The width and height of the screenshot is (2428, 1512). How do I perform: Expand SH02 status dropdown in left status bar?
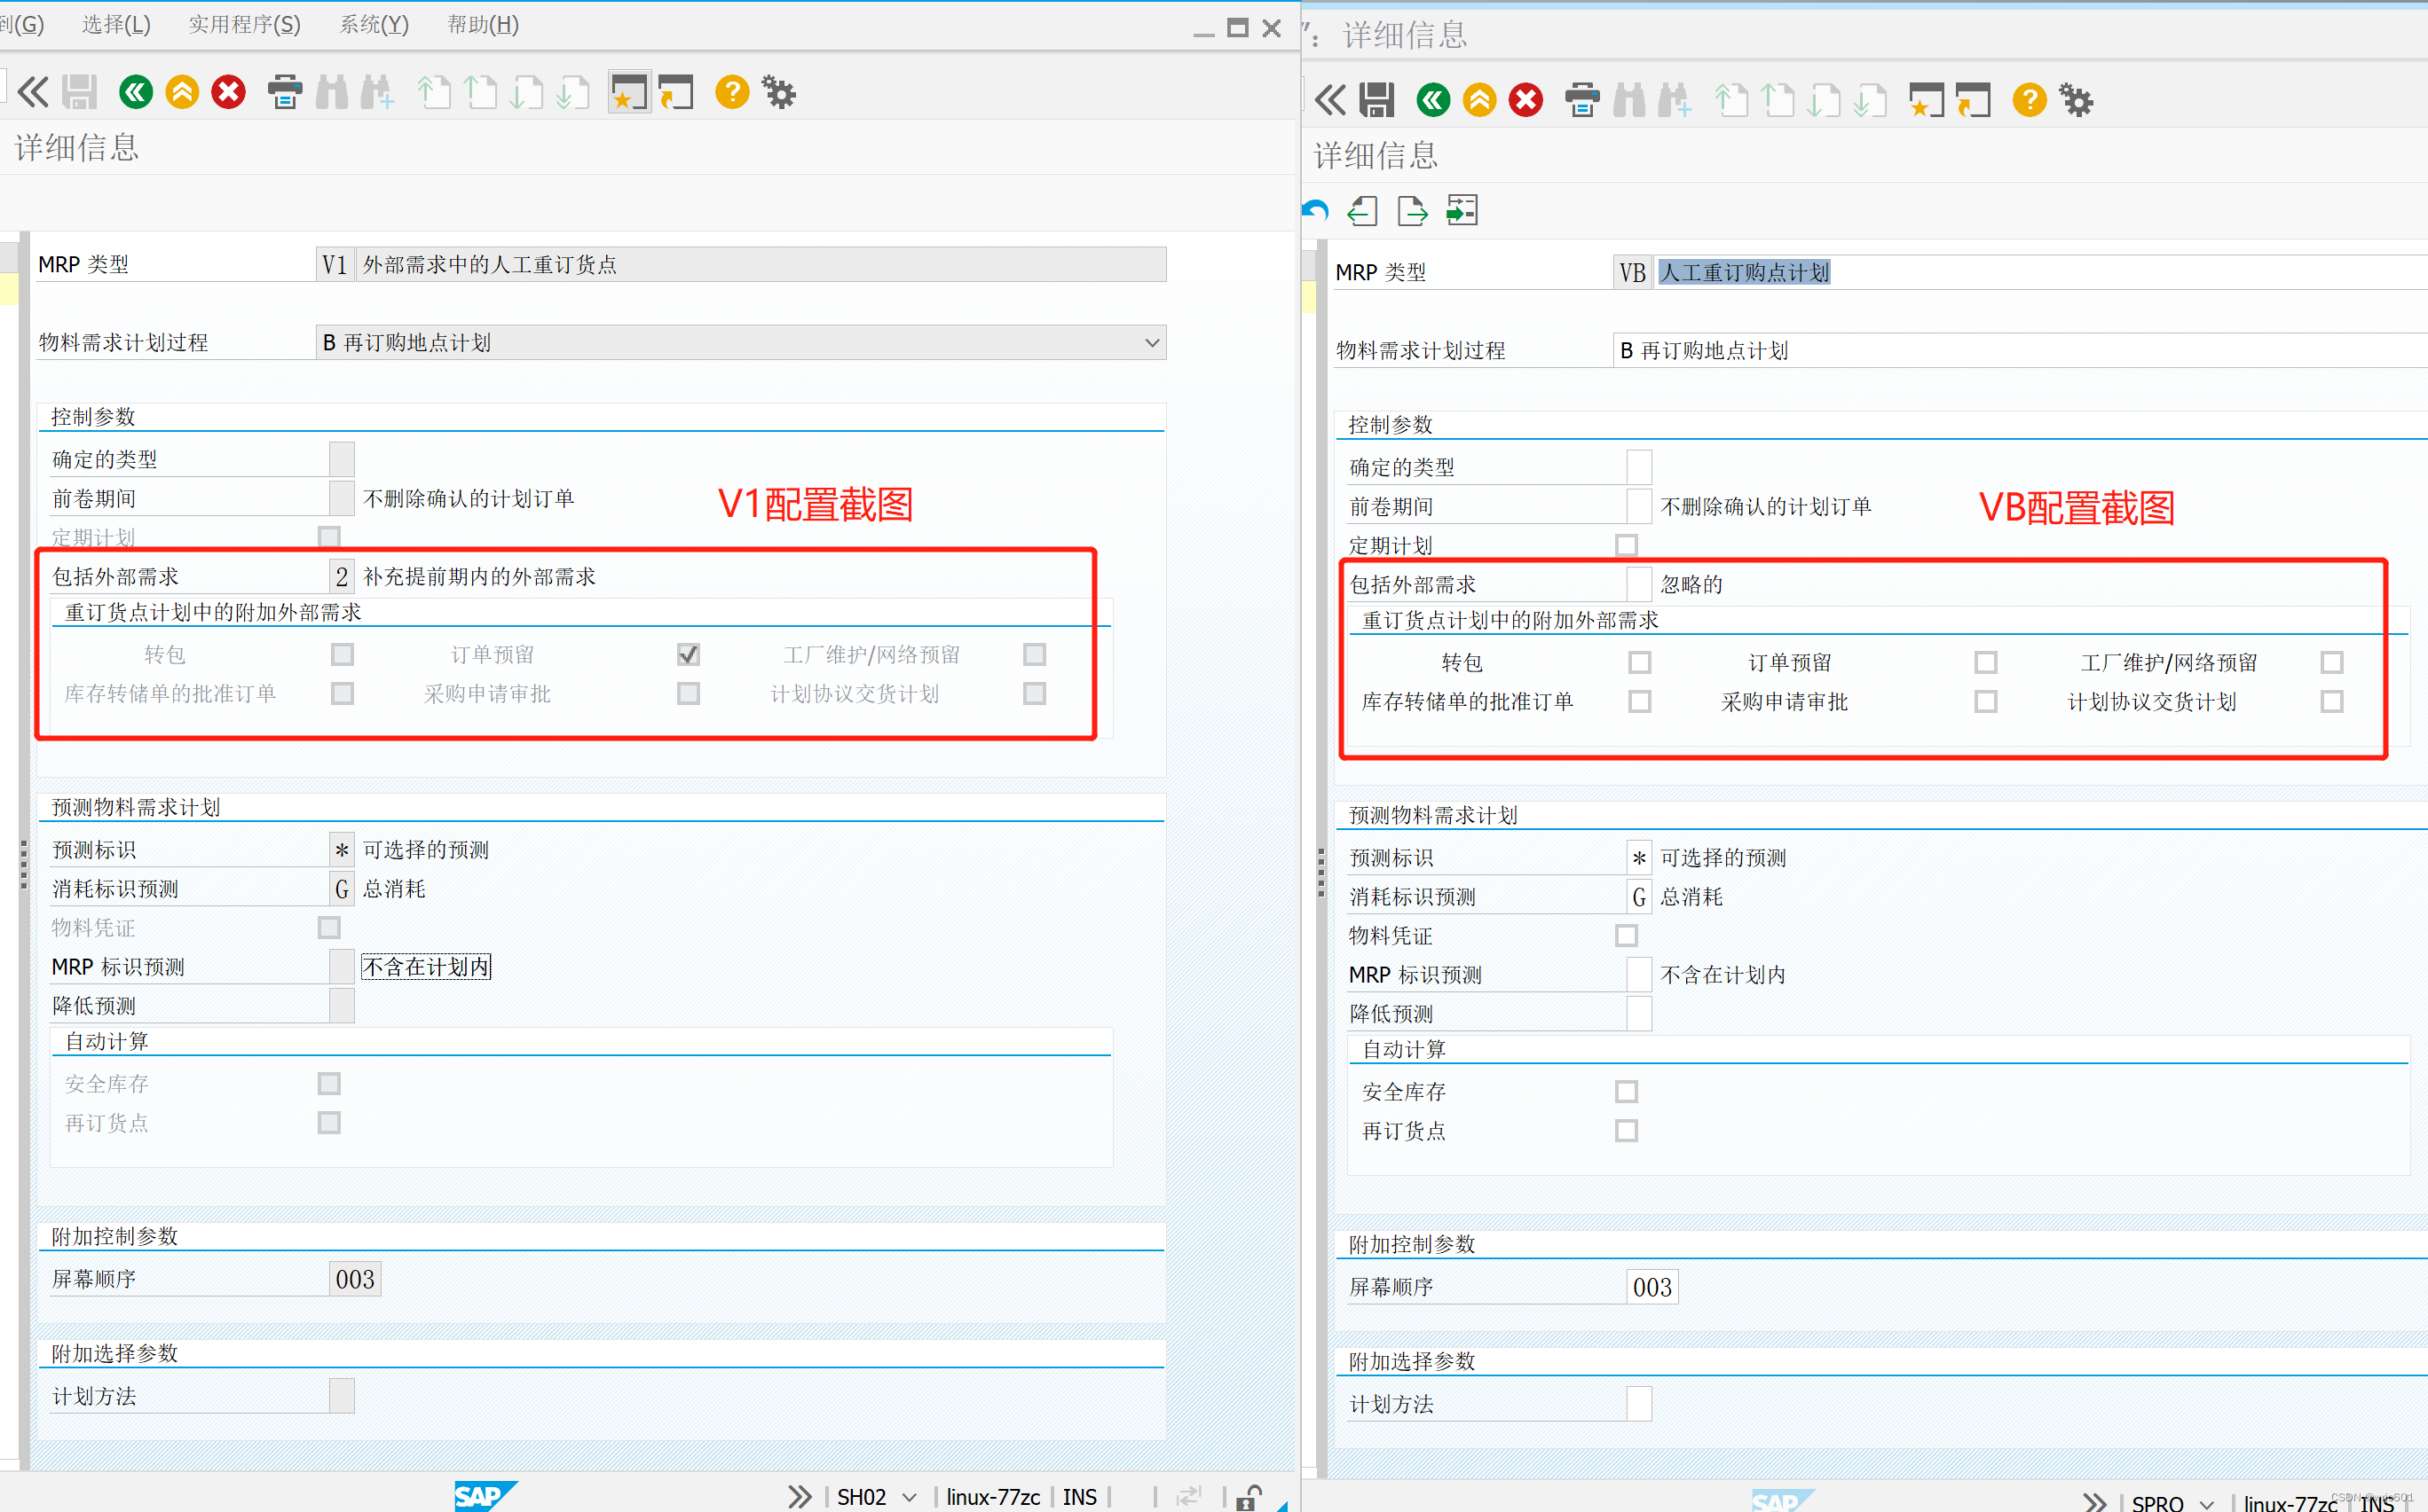[910, 1497]
